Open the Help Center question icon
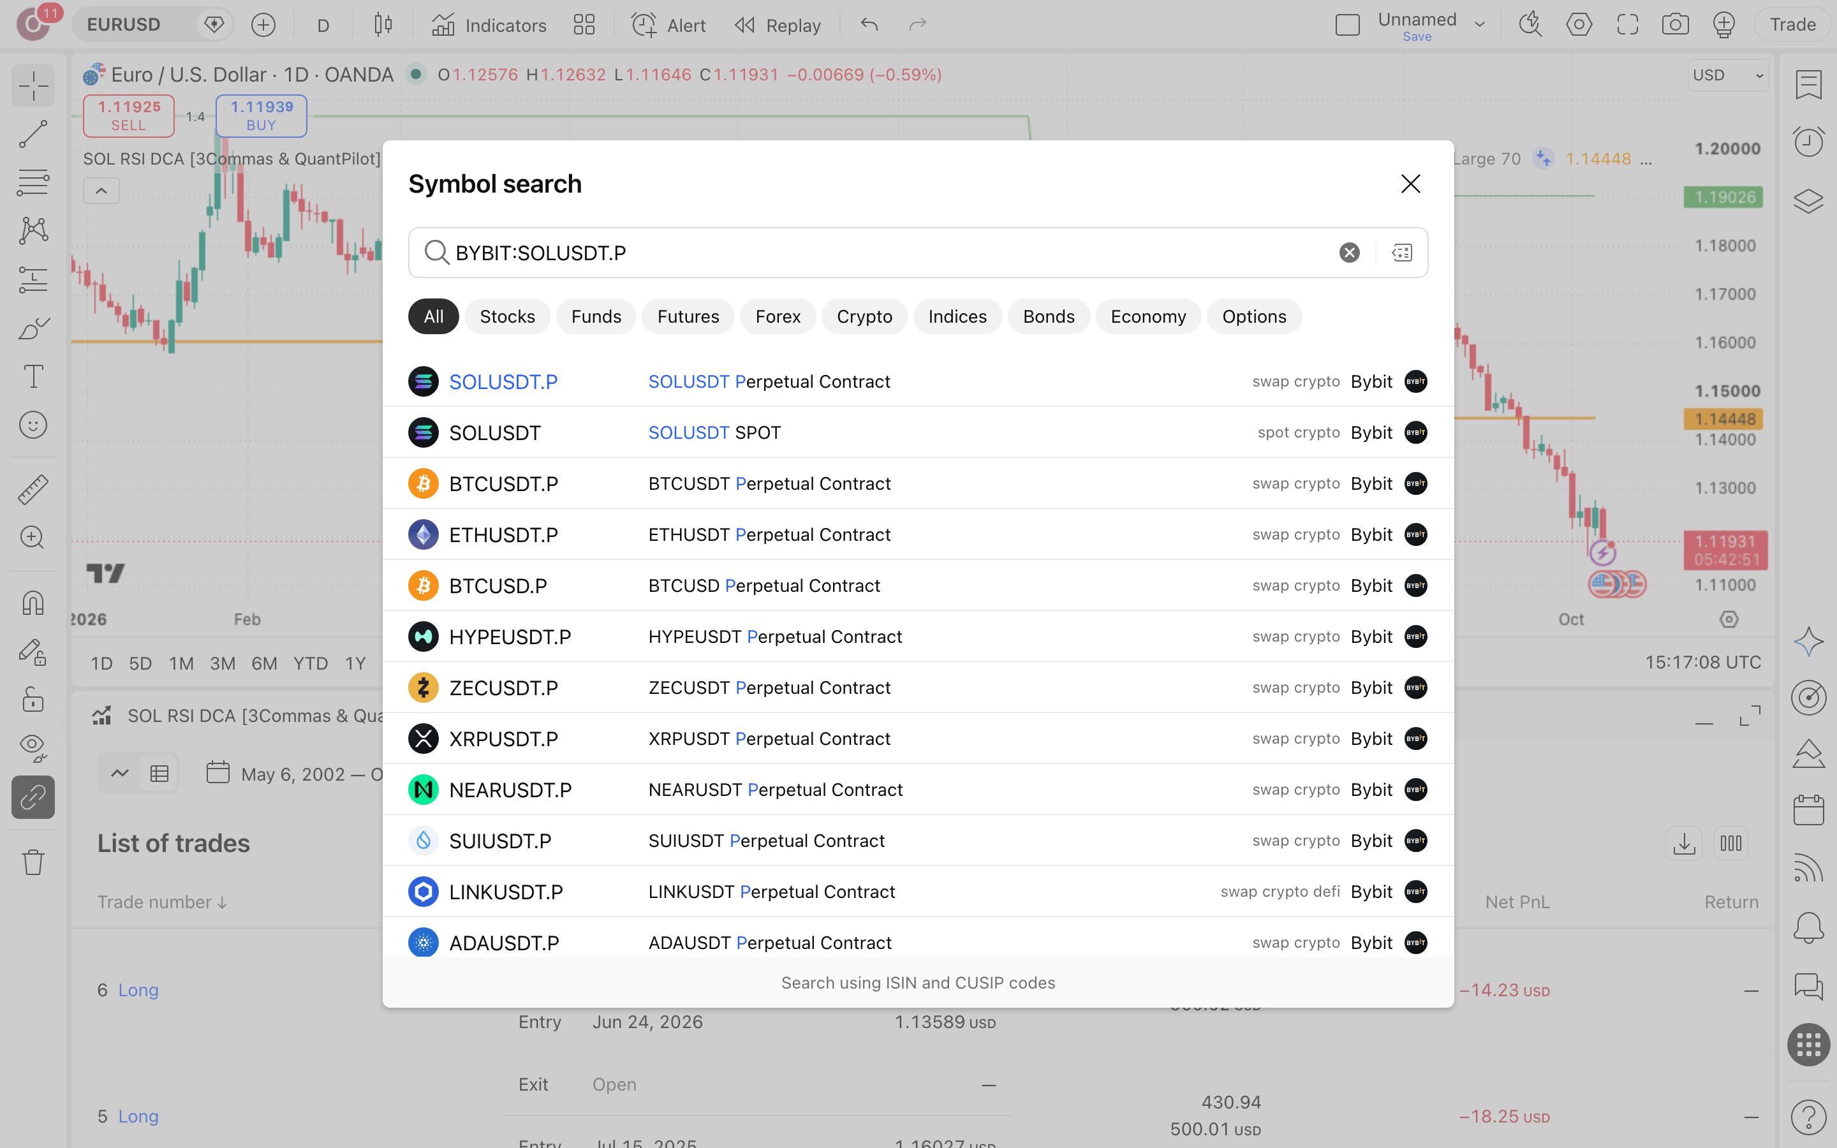This screenshot has height=1148, width=1837. [x=1808, y=1117]
